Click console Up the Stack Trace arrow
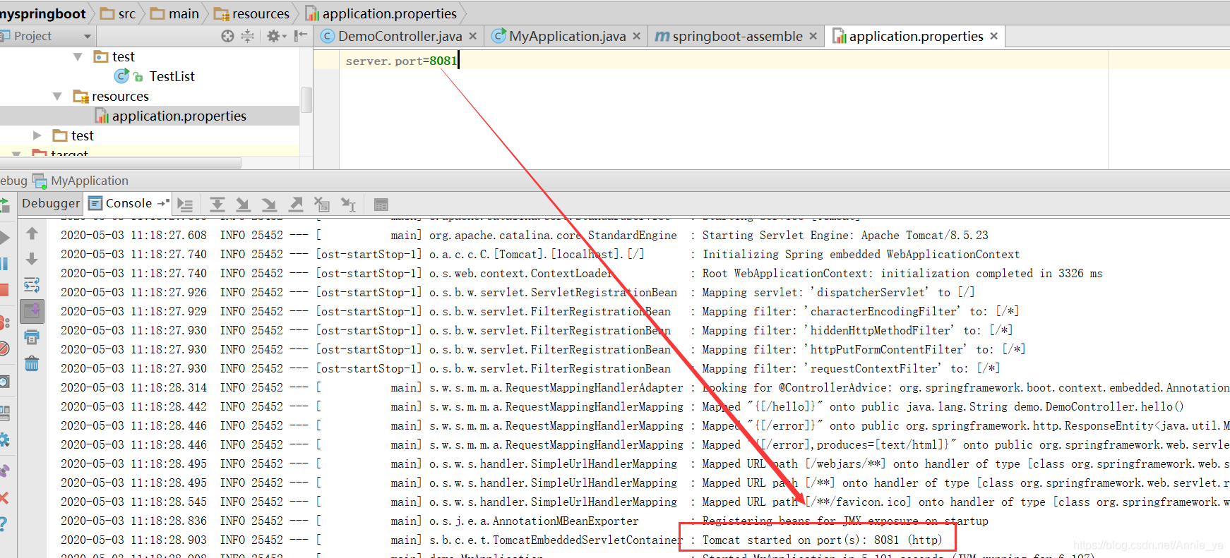 coord(32,233)
